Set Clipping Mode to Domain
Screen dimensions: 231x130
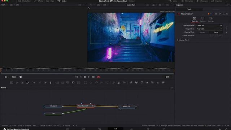click(202, 32)
